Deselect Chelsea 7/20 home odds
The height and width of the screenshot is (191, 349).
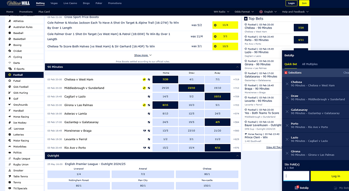click(166, 79)
